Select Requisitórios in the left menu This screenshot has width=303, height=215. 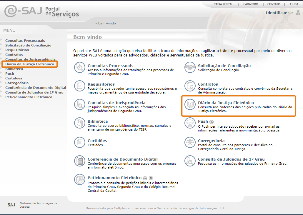[17, 50]
